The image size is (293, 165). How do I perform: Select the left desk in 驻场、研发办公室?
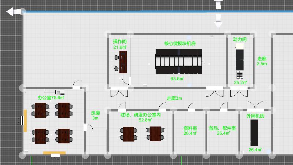(129, 134)
